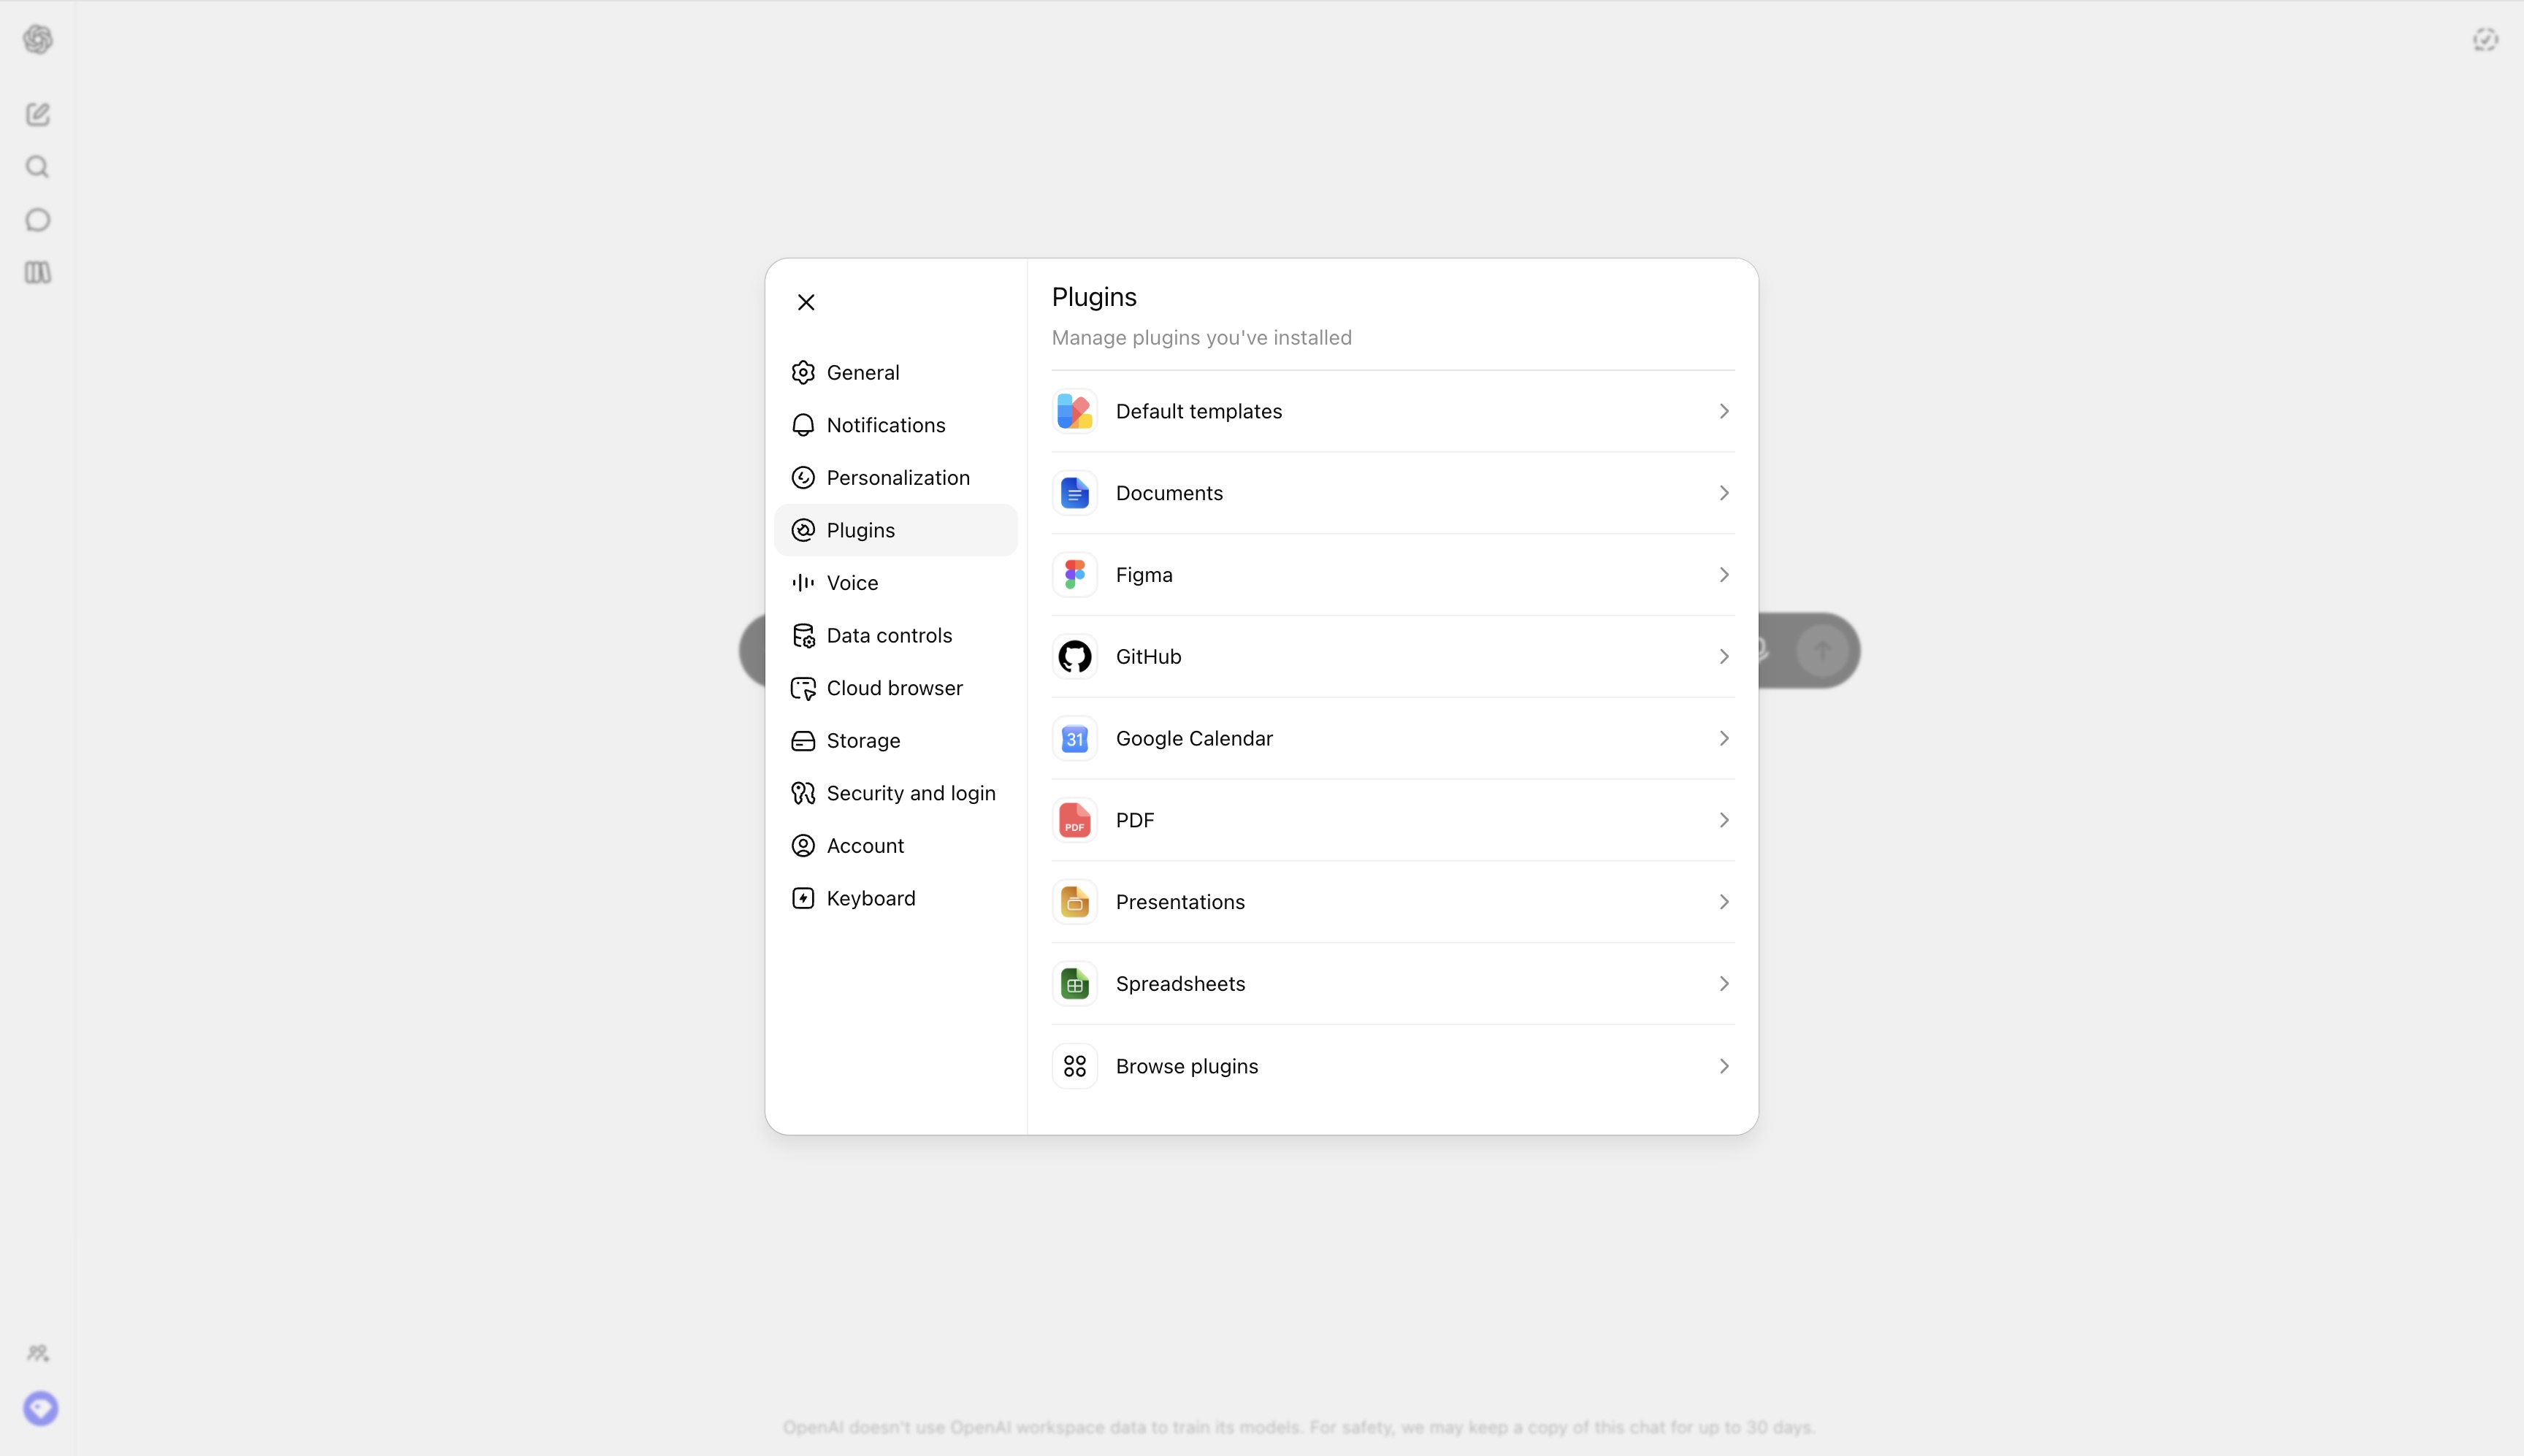Click the invite members icon at sidebar bottom
Viewport: 2524px width, 1456px height.
tap(38, 1353)
